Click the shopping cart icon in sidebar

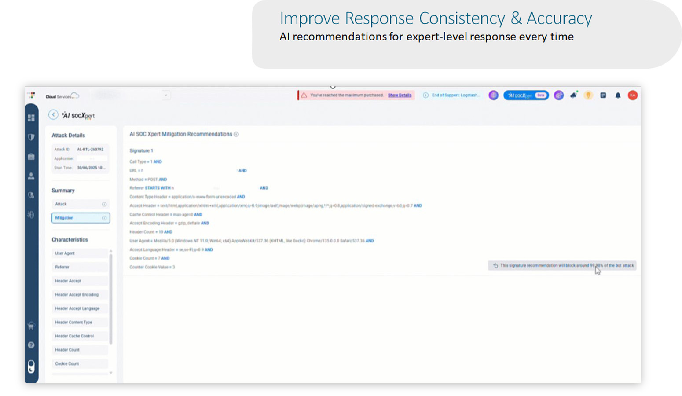pyautogui.click(x=31, y=326)
